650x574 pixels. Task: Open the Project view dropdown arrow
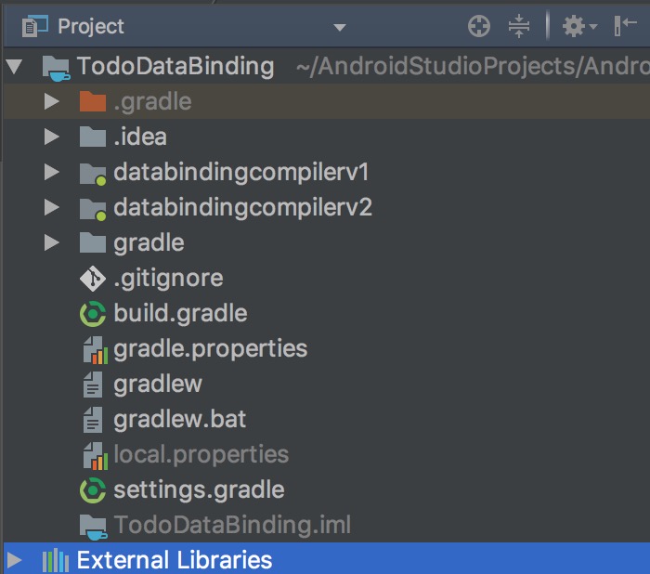point(339,27)
